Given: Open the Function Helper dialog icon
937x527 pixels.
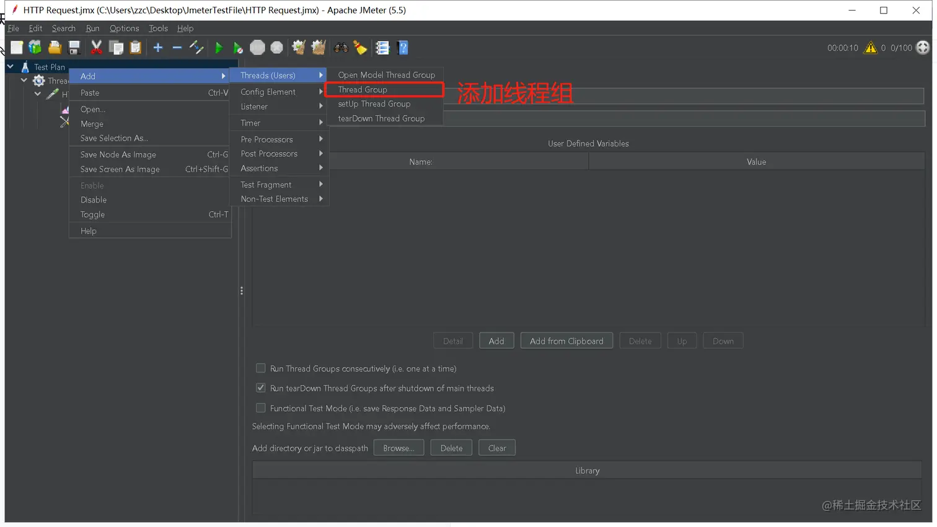Looking at the screenshot, I should (382, 48).
